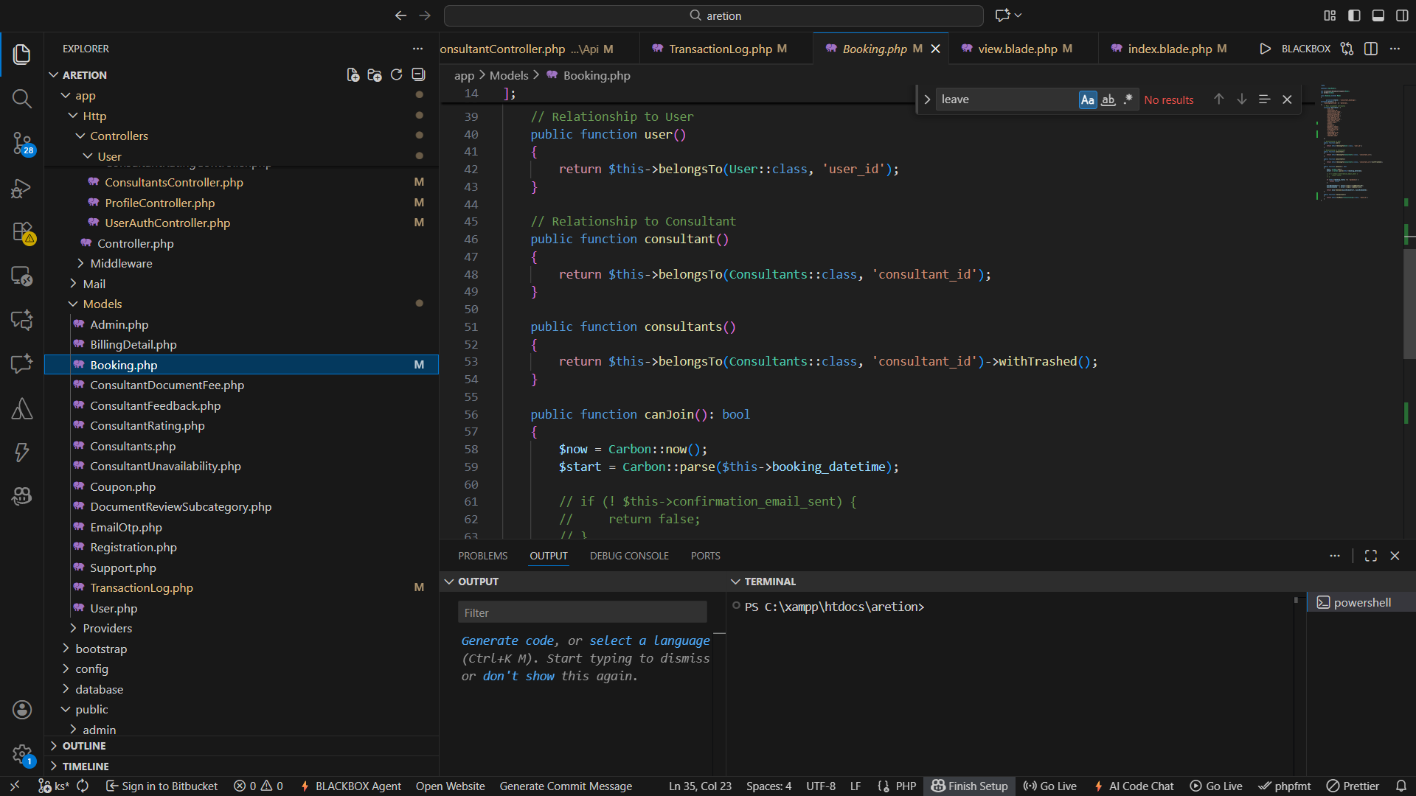Switch to the DEBUG CONSOLE tab
The width and height of the screenshot is (1416, 796).
[629, 556]
